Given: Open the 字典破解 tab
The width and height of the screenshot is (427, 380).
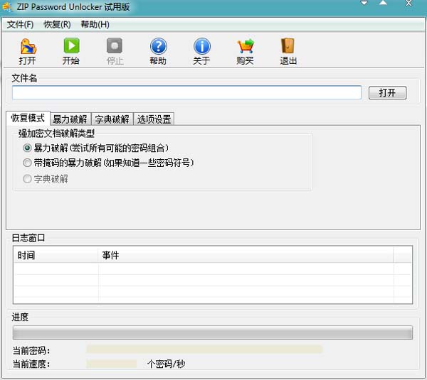Looking at the screenshot, I should (x=112, y=119).
